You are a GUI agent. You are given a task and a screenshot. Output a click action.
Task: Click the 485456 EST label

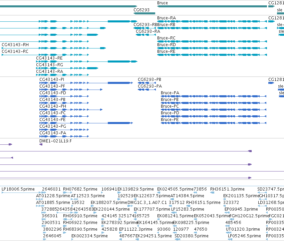coord(233,223)
